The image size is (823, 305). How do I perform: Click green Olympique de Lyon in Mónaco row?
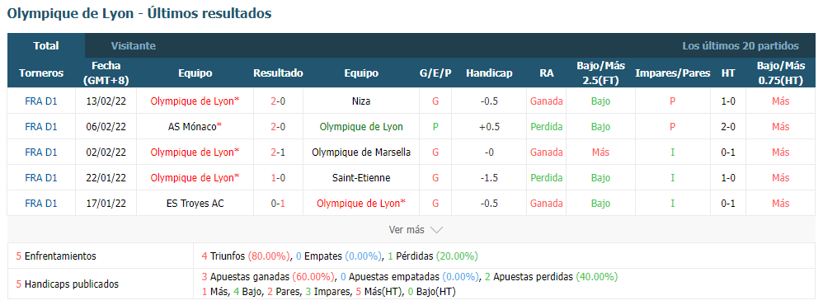[x=361, y=126]
